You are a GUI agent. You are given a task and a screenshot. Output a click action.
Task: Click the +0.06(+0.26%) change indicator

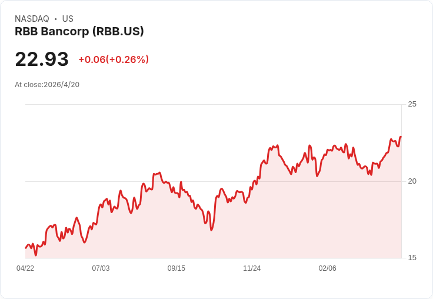(x=114, y=59)
